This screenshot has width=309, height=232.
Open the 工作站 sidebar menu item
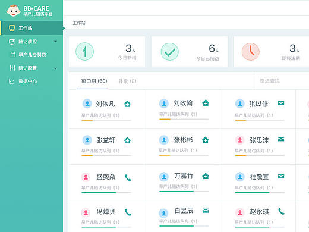point(31,28)
